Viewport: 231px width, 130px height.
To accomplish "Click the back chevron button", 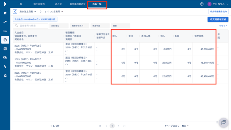I will (x=15, y=11).
